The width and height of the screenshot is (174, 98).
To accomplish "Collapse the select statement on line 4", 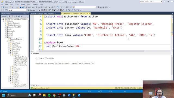I will (45, 17).
